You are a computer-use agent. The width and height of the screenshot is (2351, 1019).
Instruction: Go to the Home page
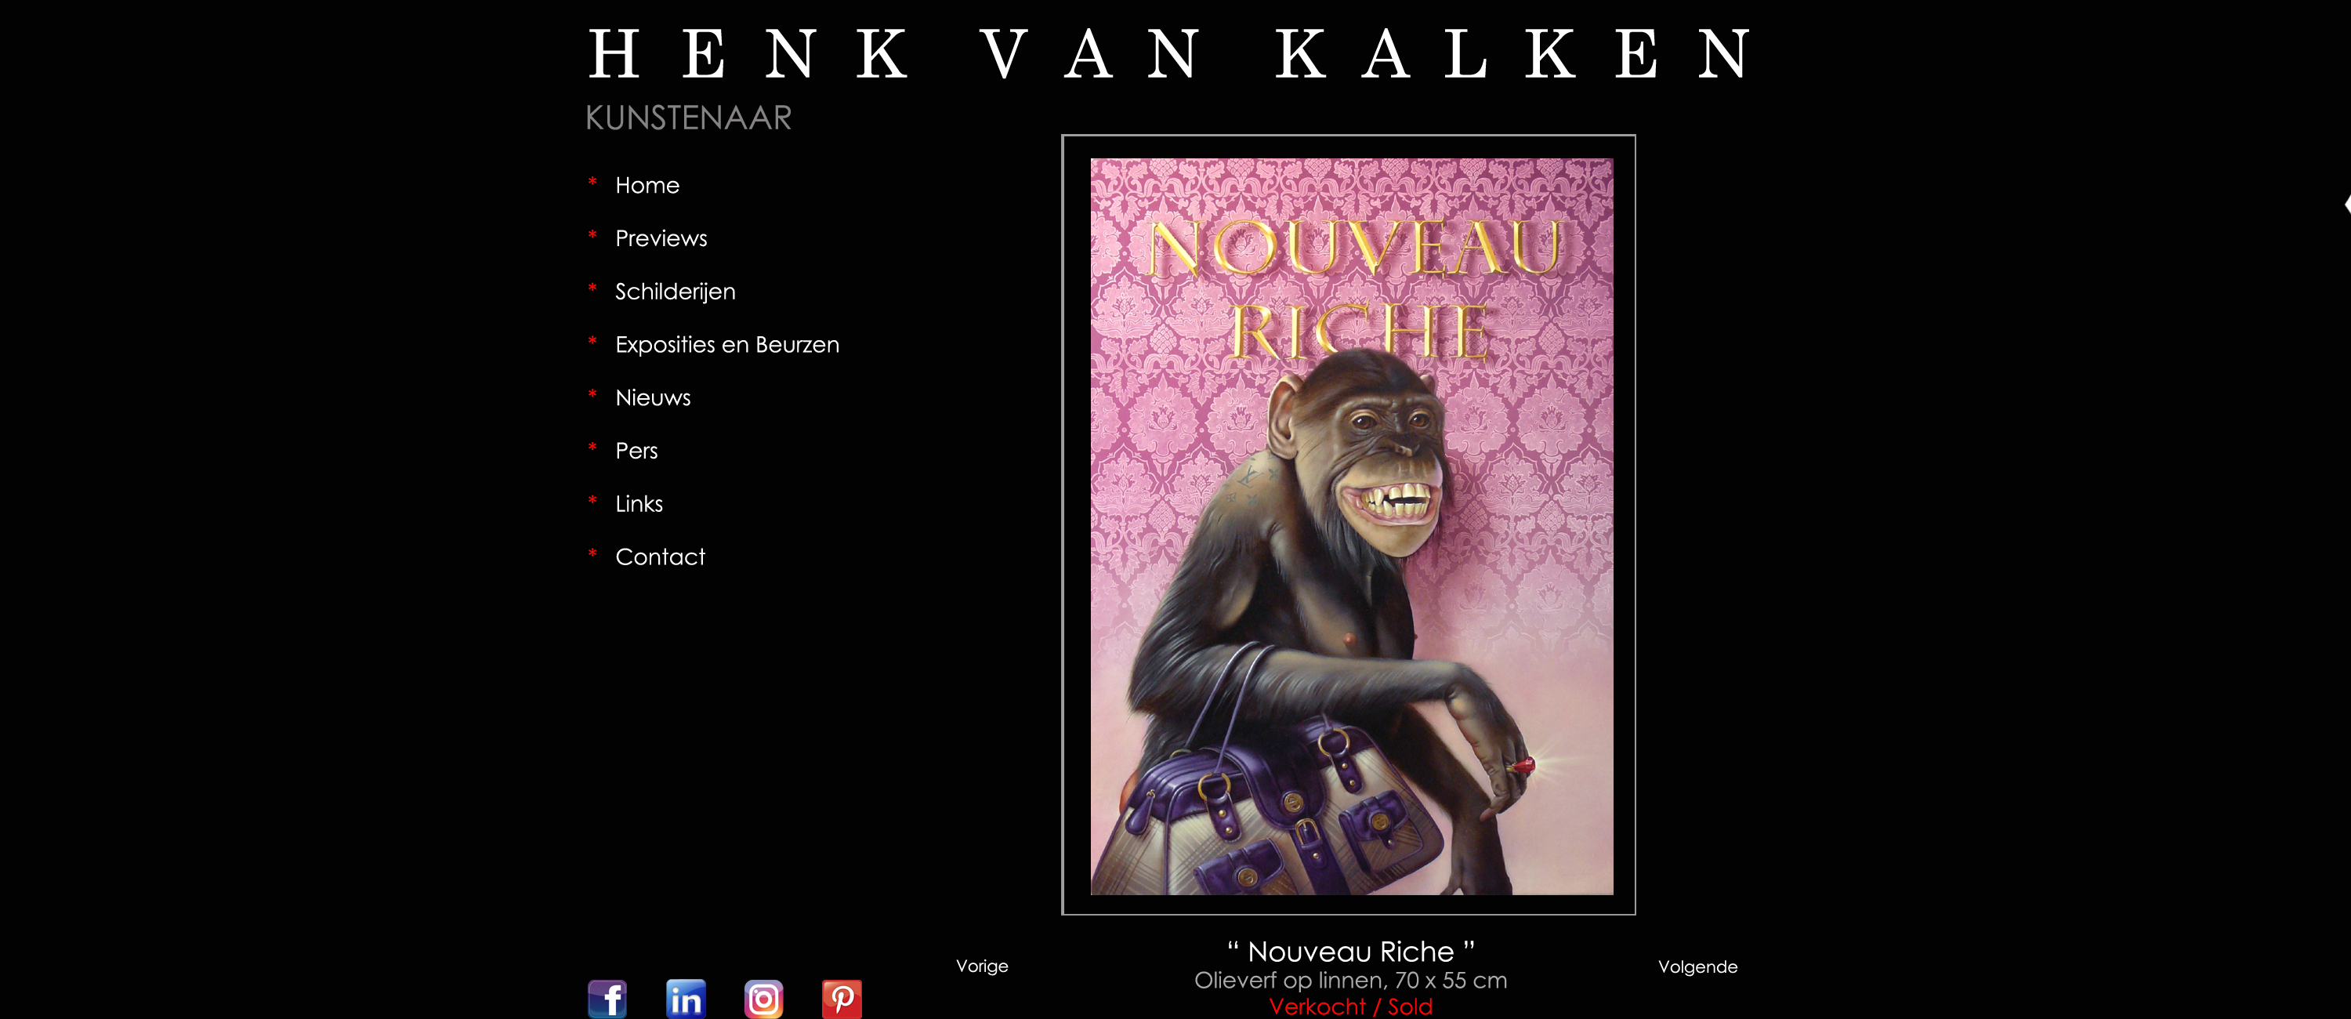[647, 185]
